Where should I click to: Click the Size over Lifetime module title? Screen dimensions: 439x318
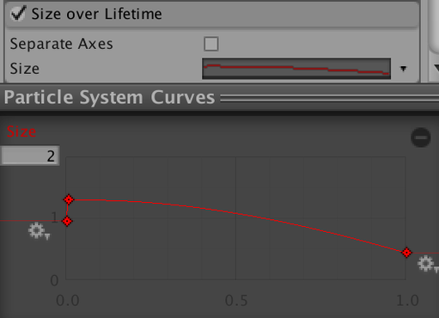[97, 14]
